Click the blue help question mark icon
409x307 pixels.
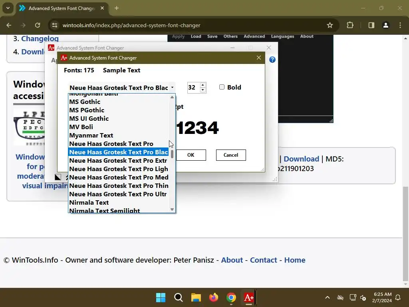click(x=272, y=60)
